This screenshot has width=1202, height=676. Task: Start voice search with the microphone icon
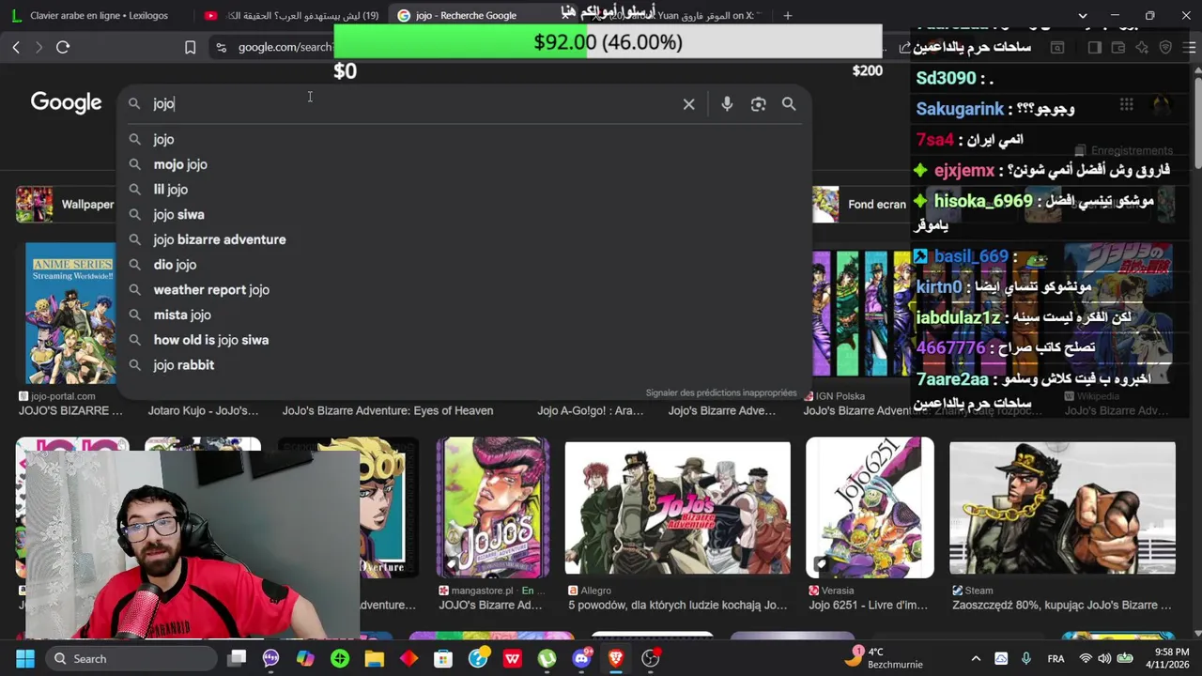point(727,104)
